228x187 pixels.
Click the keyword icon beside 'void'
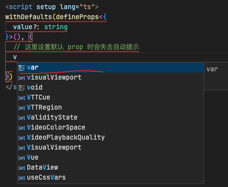(22, 88)
